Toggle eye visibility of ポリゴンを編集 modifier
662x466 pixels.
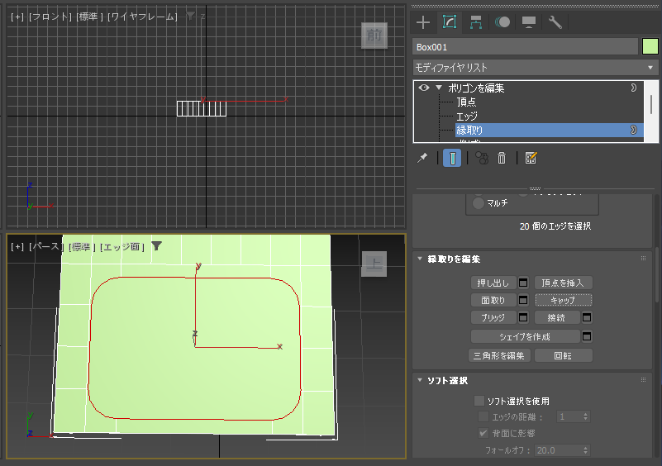point(424,88)
